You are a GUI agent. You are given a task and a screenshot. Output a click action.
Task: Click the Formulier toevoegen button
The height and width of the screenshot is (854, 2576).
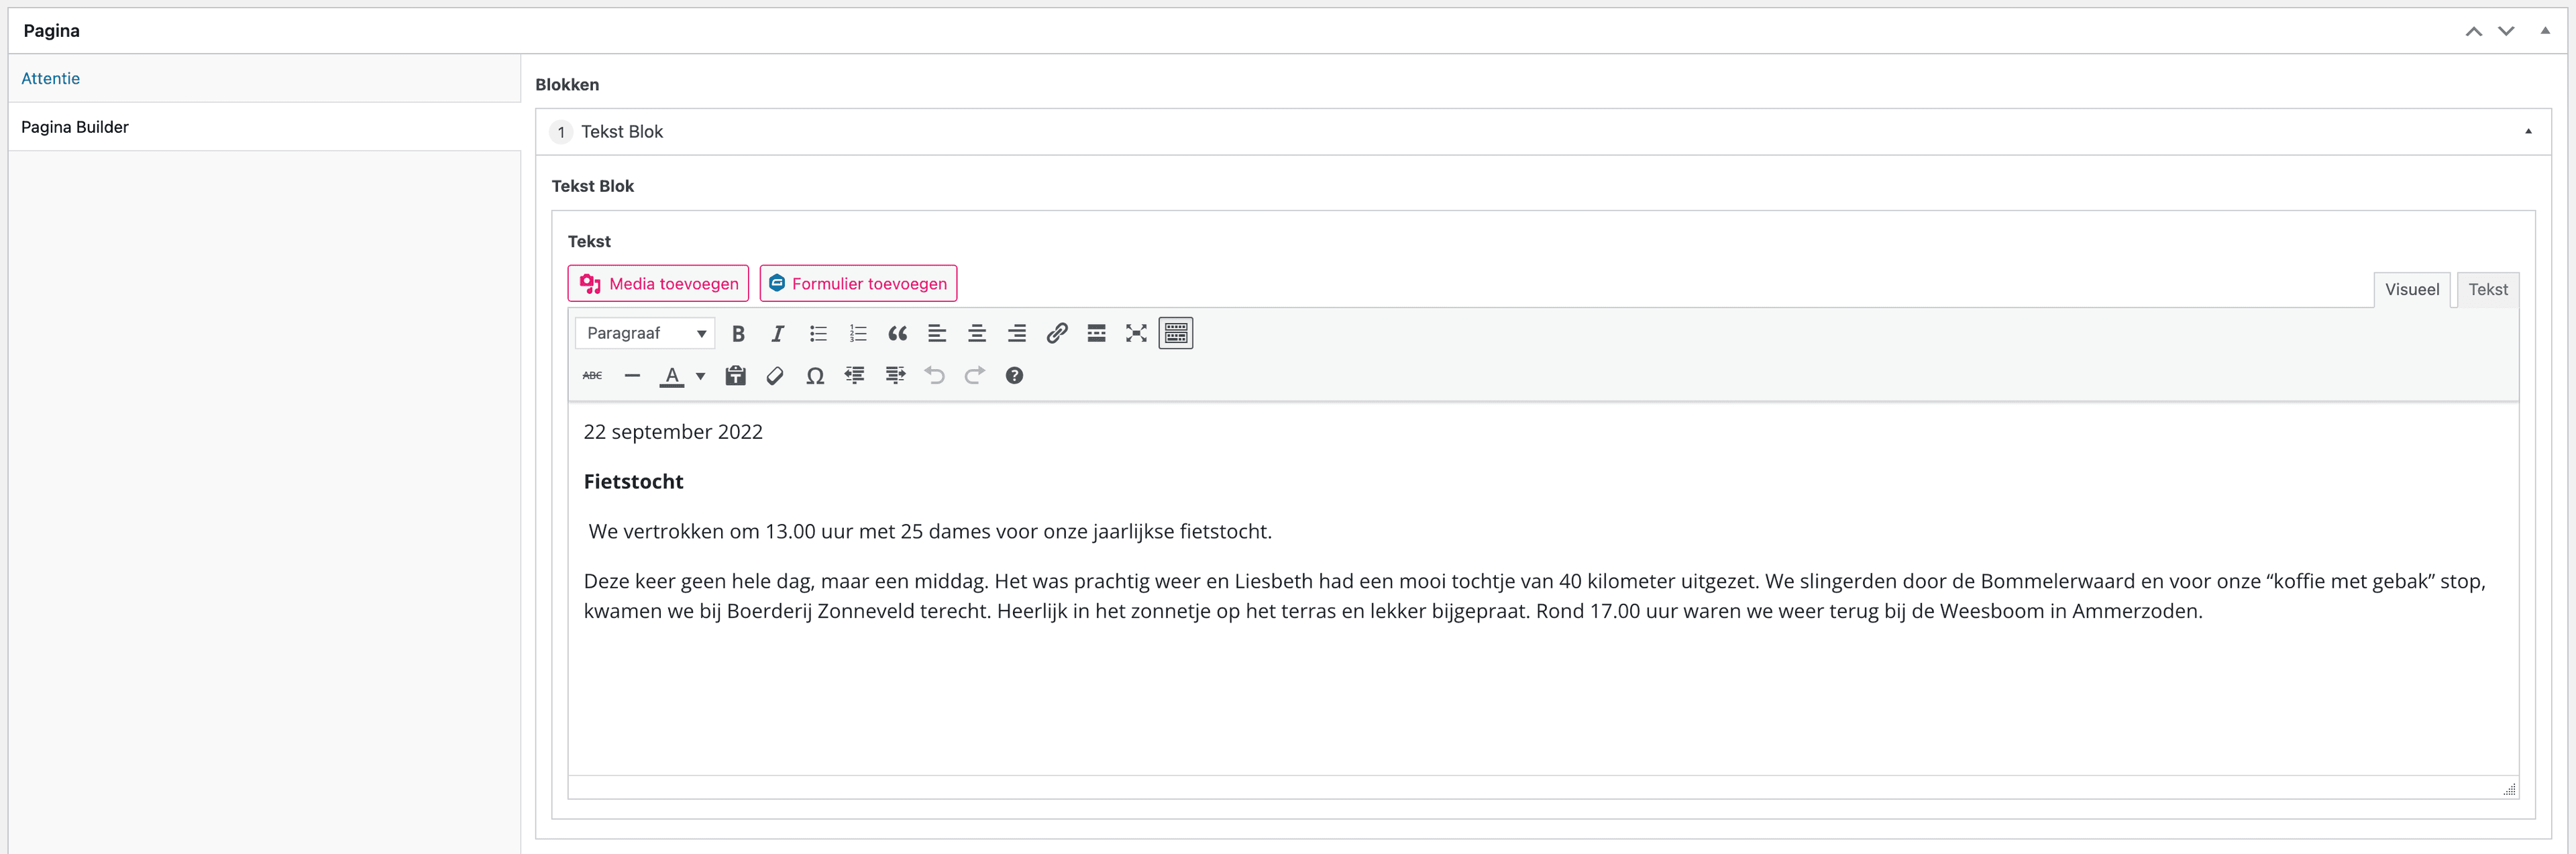[858, 284]
